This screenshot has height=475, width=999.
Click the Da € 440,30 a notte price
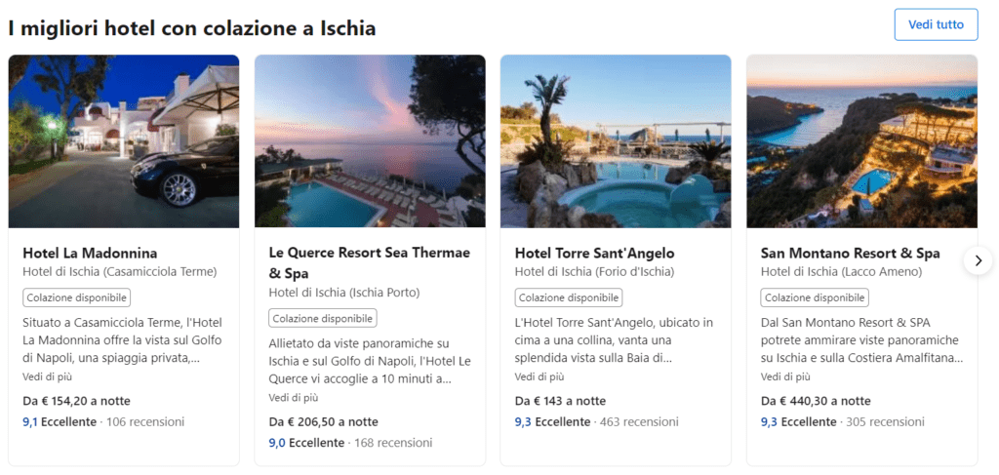pos(816,401)
